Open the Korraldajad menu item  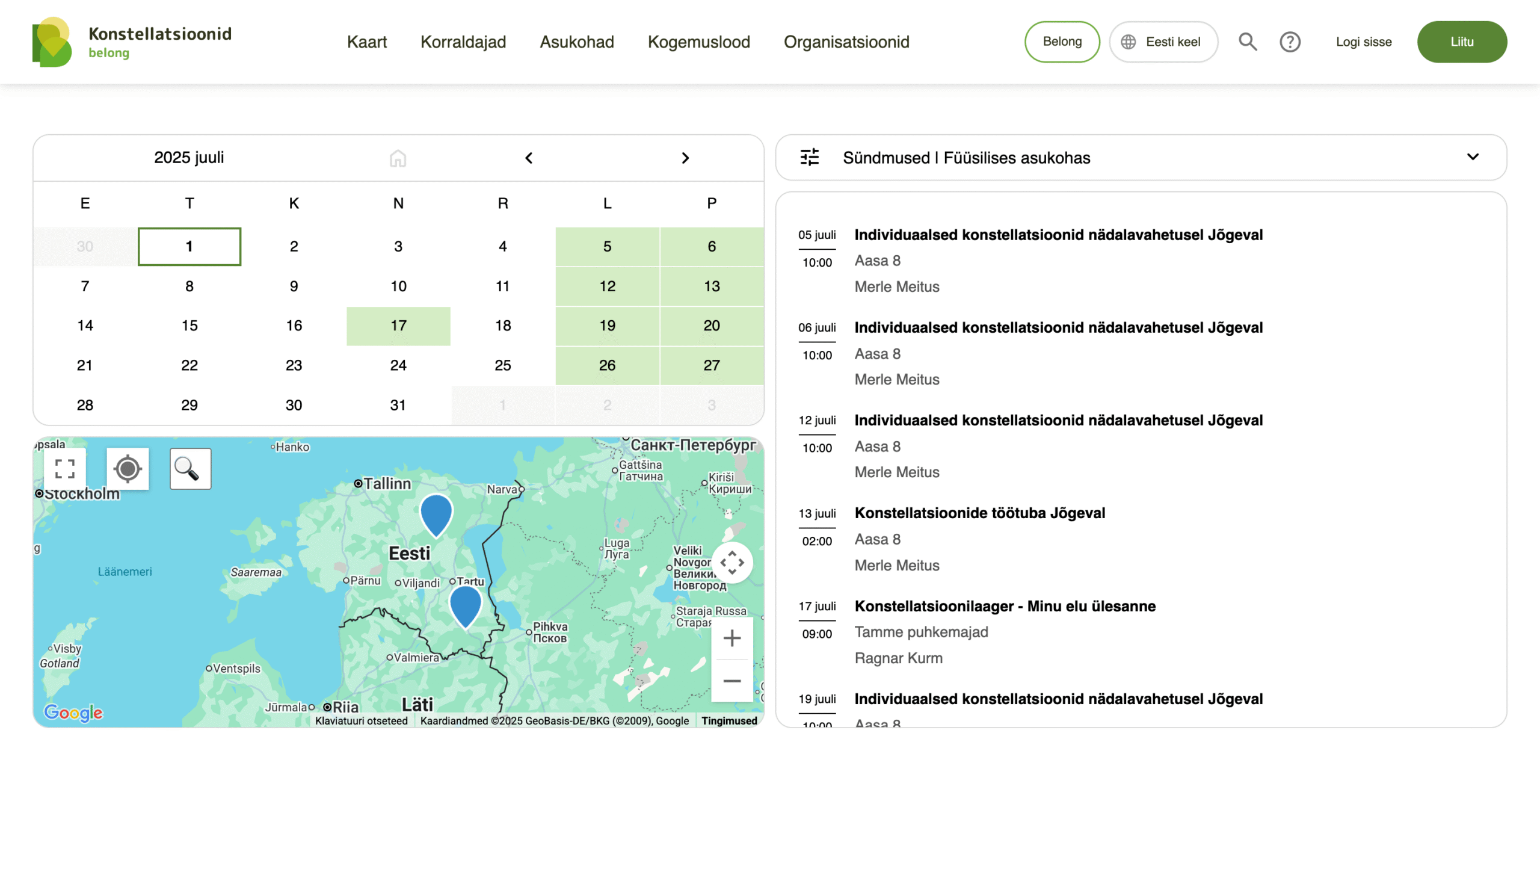pyautogui.click(x=463, y=42)
